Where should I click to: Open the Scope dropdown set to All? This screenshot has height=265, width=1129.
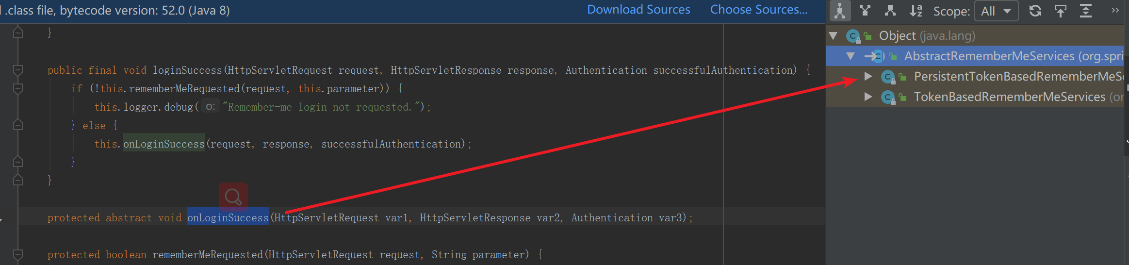pos(996,11)
